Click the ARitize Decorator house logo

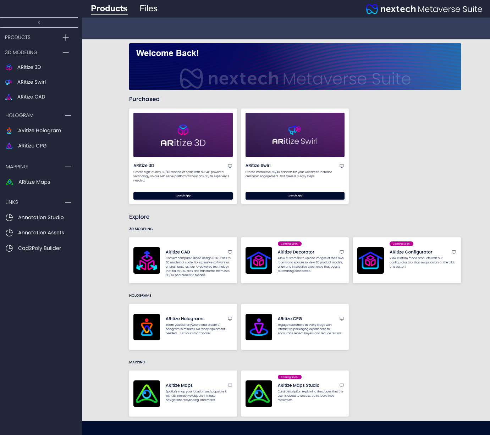tap(259, 260)
